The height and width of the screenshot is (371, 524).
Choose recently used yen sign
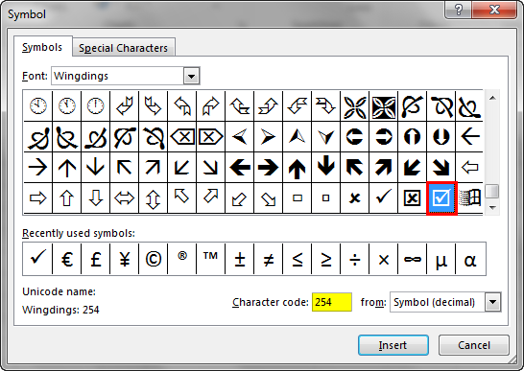124,259
